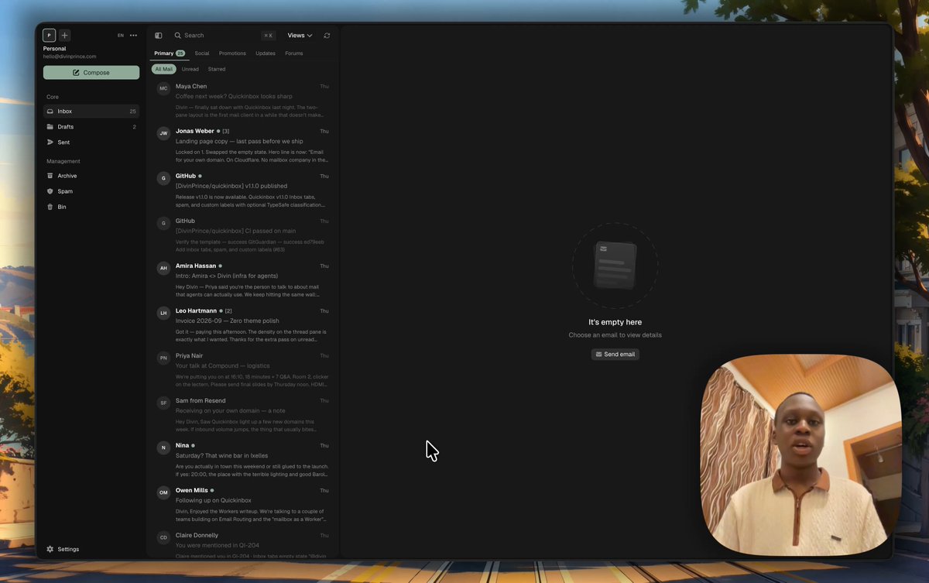Open the three-dots account menu

(133, 36)
